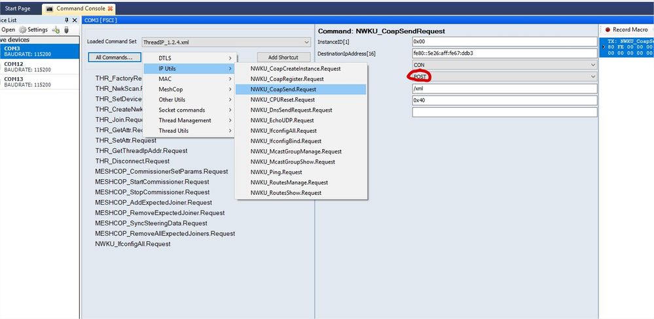Select MESHCOP_StartCommissioner.Request shortcut
Viewport: 654px width, 319px height.
click(x=152, y=182)
